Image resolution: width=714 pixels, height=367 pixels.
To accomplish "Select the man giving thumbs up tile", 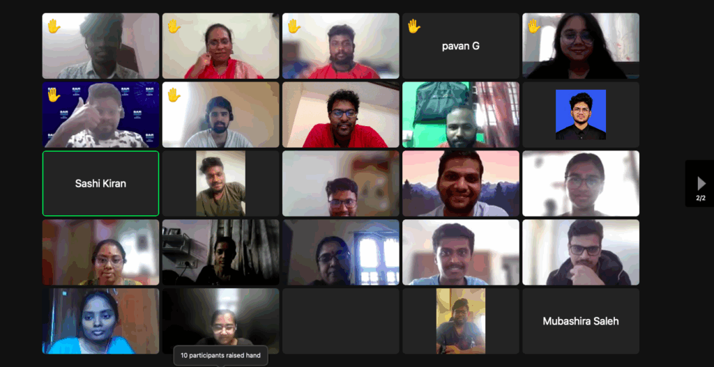I will 100,115.
